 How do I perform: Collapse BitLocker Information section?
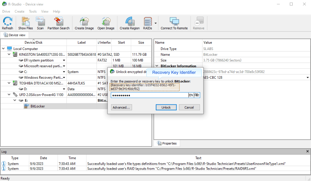(x=157, y=66)
